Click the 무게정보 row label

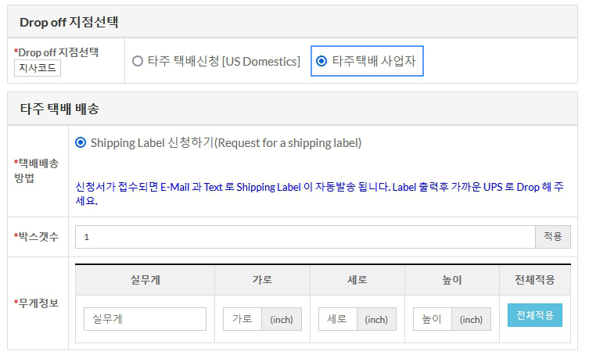pos(38,303)
